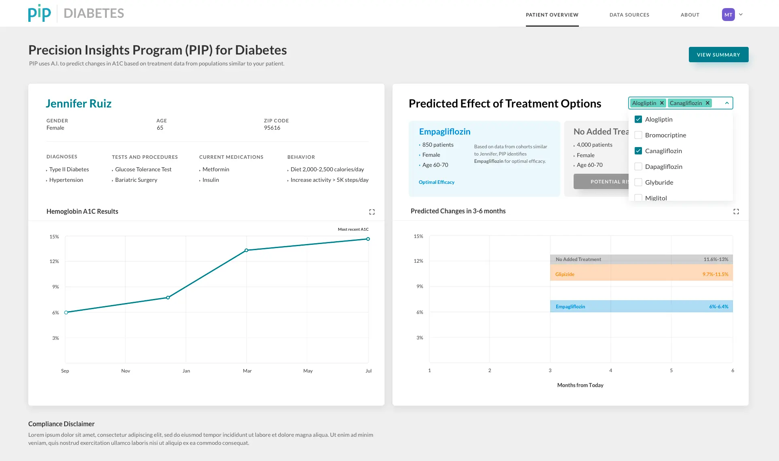Expand the Hemoglobin A1C Results chart fullscreen

(372, 212)
